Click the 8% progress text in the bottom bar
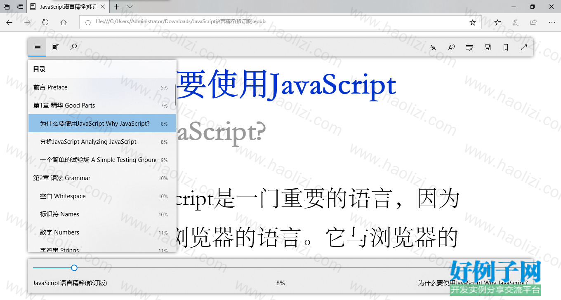The image size is (561, 300). coord(280,283)
